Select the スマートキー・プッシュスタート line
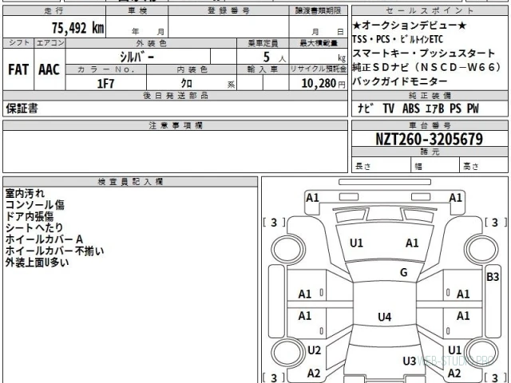Viewport: 511px width, 383px height. pyautogui.click(x=424, y=53)
